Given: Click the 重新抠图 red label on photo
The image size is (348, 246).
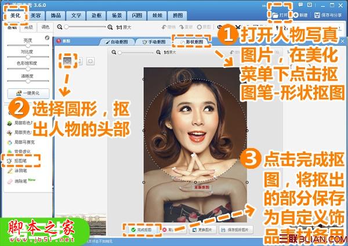Looking at the screenshot, I should tap(202, 187).
